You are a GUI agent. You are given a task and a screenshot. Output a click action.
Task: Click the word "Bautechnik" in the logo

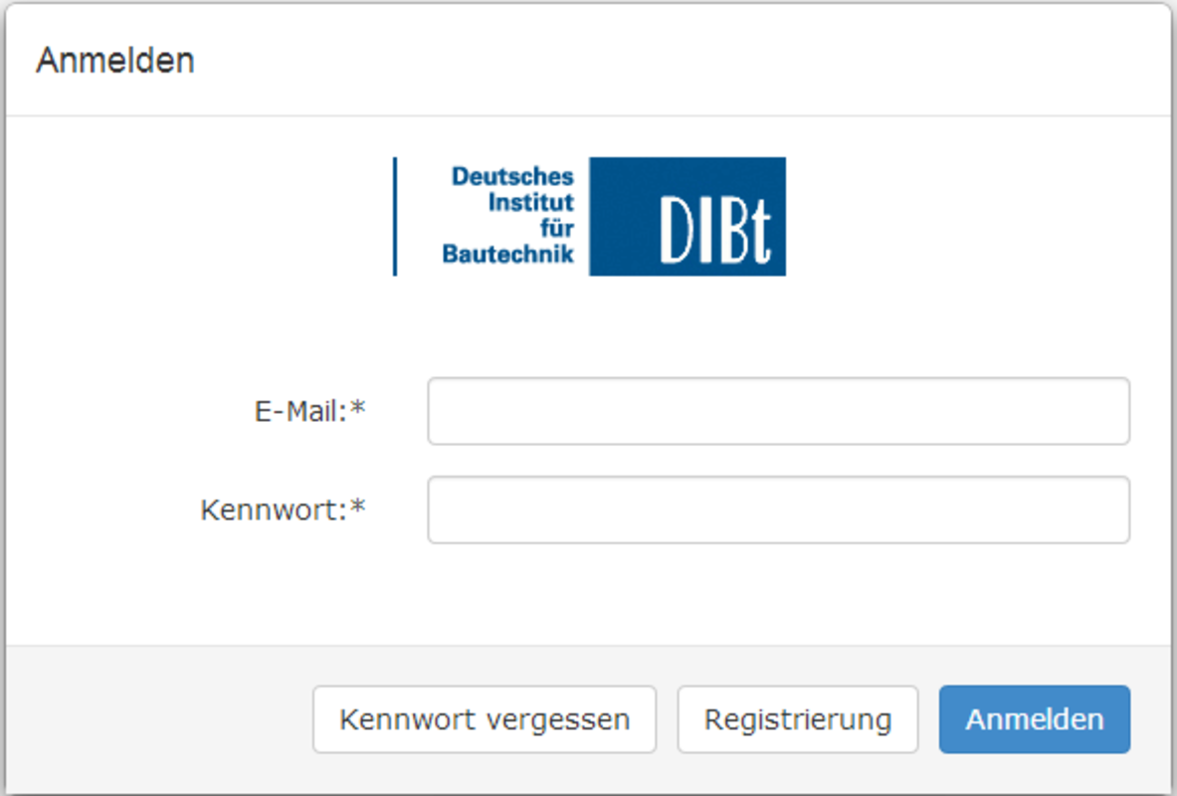507,254
